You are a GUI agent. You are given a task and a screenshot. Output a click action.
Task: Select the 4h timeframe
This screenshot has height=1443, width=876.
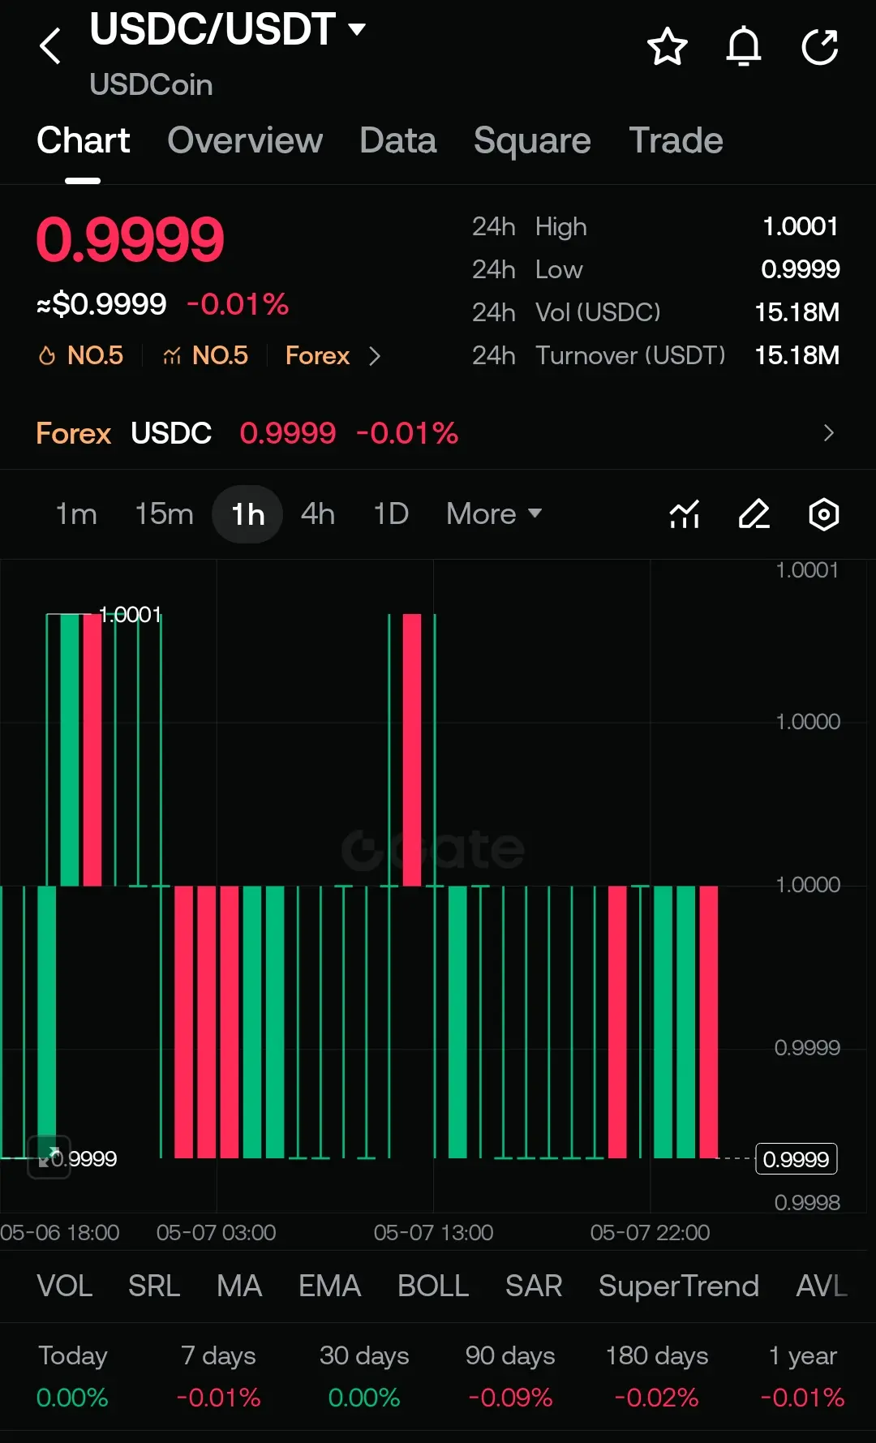[x=318, y=514]
